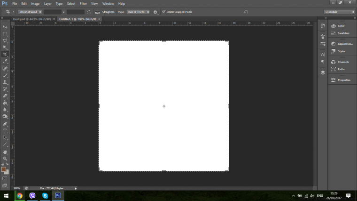This screenshot has height=201, width=357.
Task: Expand status bar document info arrow
Action: [76, 188]
